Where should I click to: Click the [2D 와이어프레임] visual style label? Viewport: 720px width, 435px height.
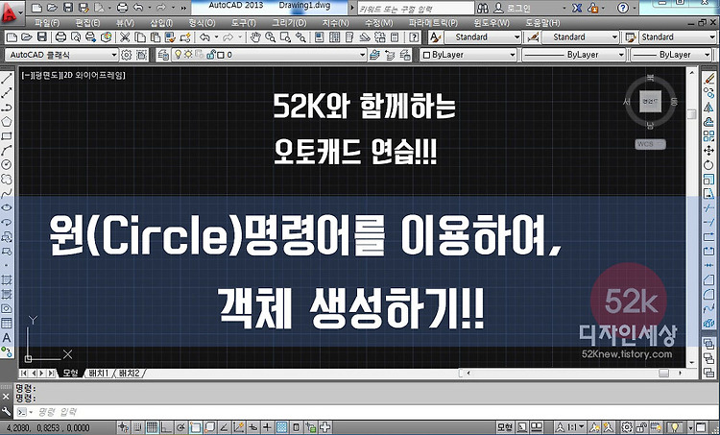94,75
